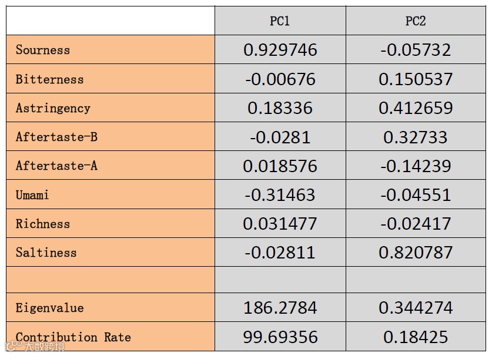Click Sourness PC1 value 0.929746
The height and width of the screenshot is (356, 492).
click(x=280, y=50)
